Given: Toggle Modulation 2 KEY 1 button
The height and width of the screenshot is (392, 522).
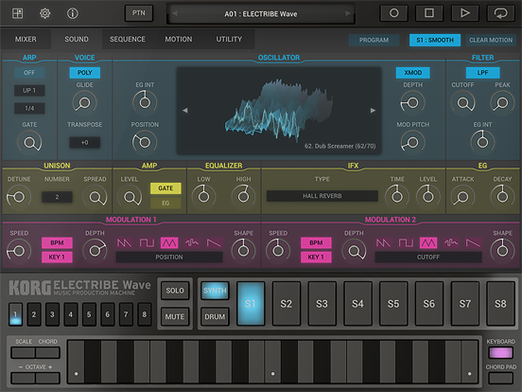Looking at the screenshot, I should 316,257.
